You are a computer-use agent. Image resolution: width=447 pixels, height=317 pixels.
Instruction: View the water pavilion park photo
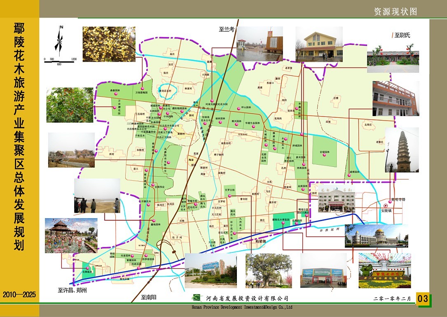point(71,235)
